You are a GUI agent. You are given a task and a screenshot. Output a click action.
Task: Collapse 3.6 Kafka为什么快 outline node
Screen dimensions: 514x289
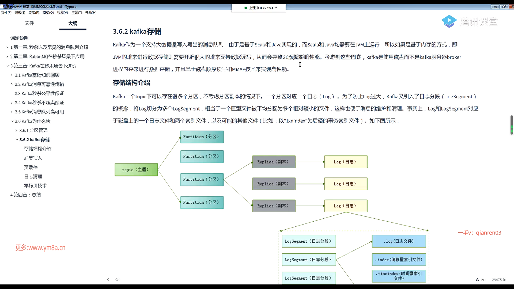coord(12,121)
